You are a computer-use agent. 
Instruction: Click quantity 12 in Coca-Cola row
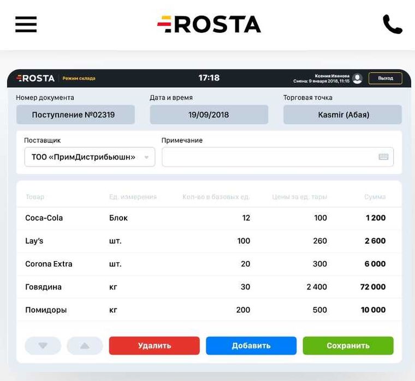tap(246, 218)
